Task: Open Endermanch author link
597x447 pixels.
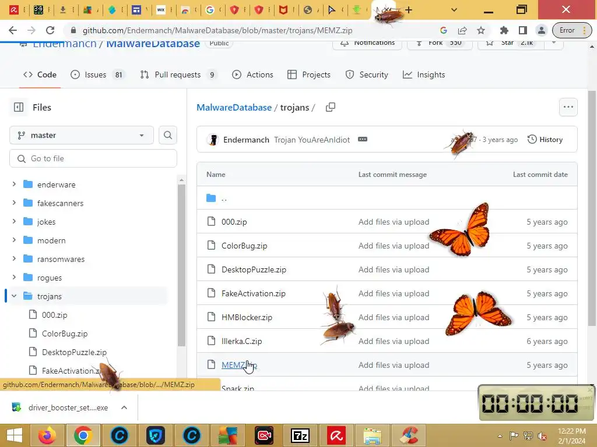Action: pos(246,140)
